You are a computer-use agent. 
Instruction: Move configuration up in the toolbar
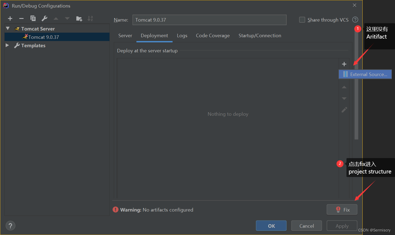pos(56,19)
